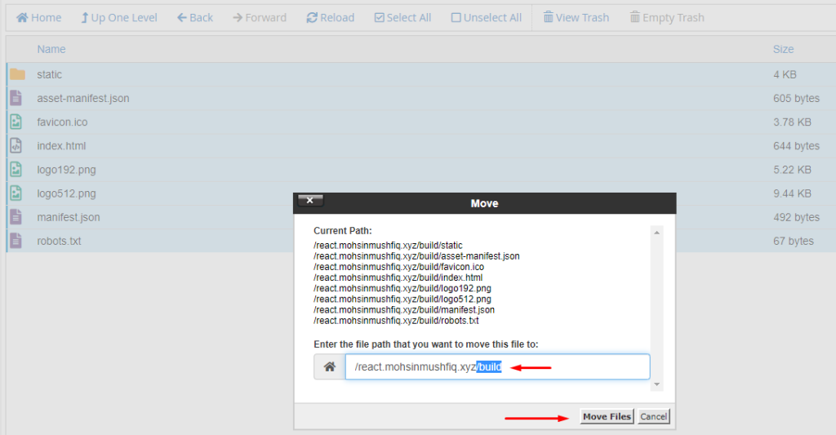836x435 pixels.
Task: Select logo192.png file name
Action: [x=67, y=170]
